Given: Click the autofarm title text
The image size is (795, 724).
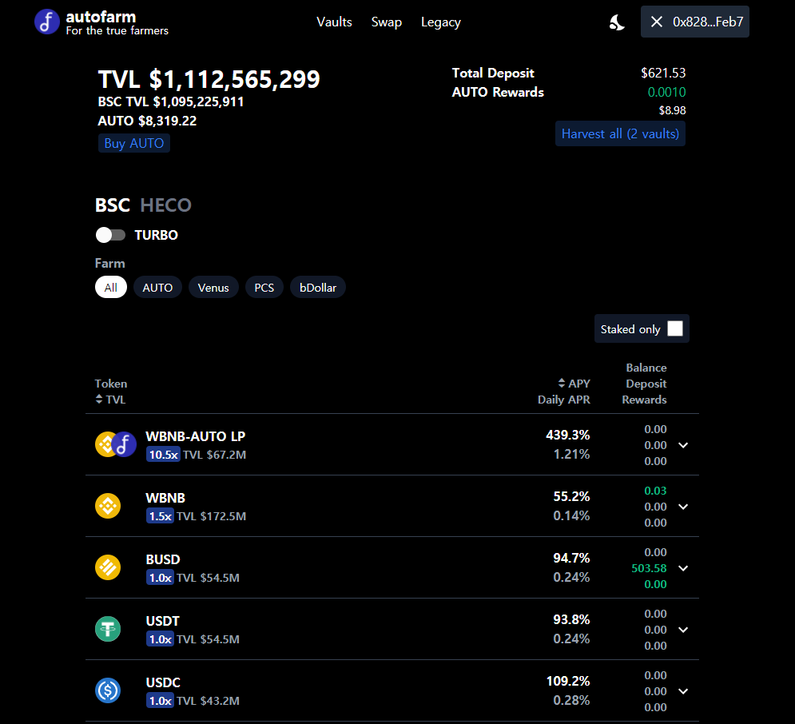Looking at the screenshot, I should point(101,17).
